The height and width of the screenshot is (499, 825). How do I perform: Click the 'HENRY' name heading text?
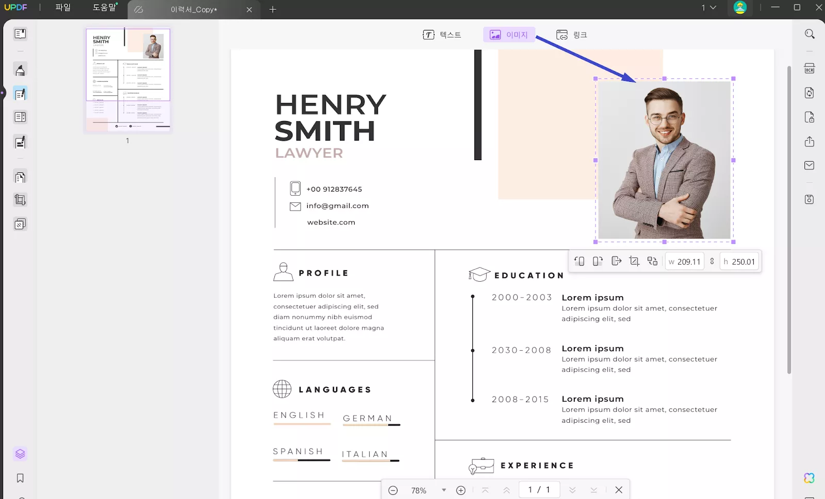pos(331,105)
